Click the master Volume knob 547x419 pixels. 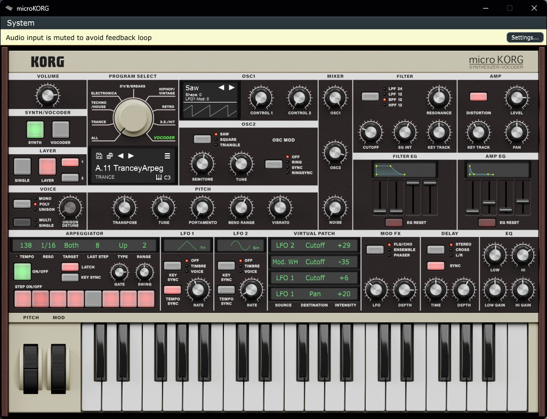coord(48,95)
